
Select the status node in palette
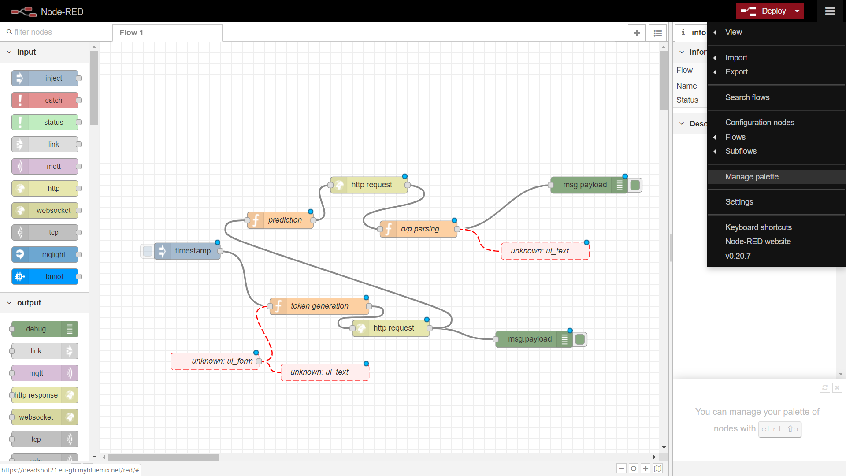coord(45,123)
